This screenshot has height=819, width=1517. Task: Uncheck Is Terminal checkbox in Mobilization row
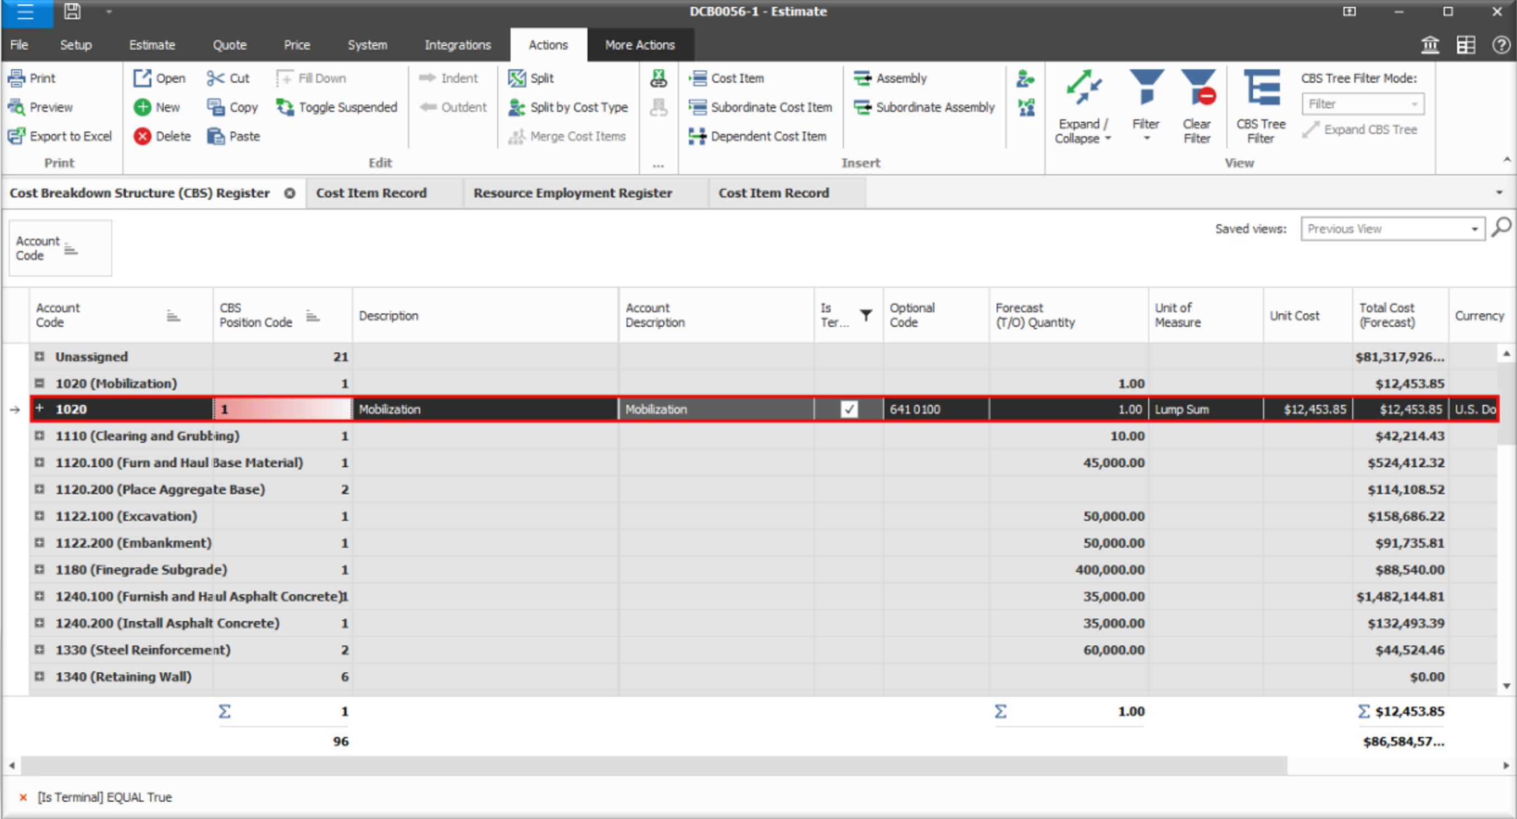pos(849,409)
